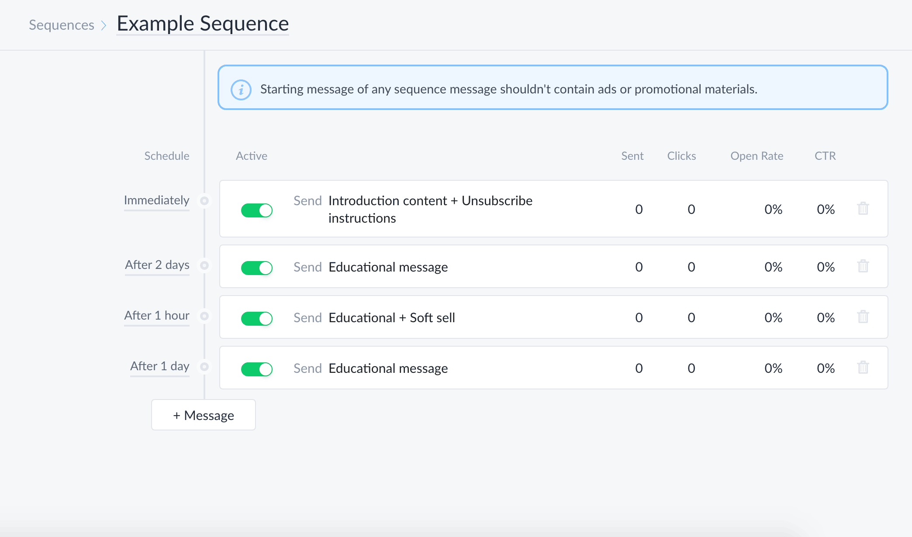Click the Active column header
912x537 pixels.
point(252,156)
